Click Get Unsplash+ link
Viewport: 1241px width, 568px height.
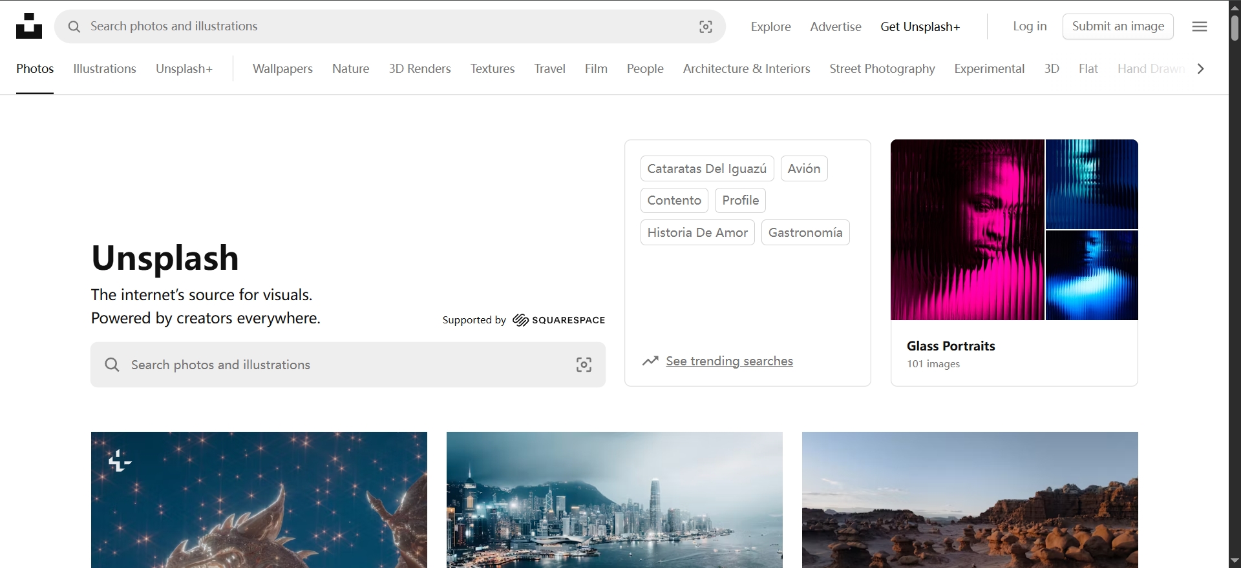click(920, 26)
